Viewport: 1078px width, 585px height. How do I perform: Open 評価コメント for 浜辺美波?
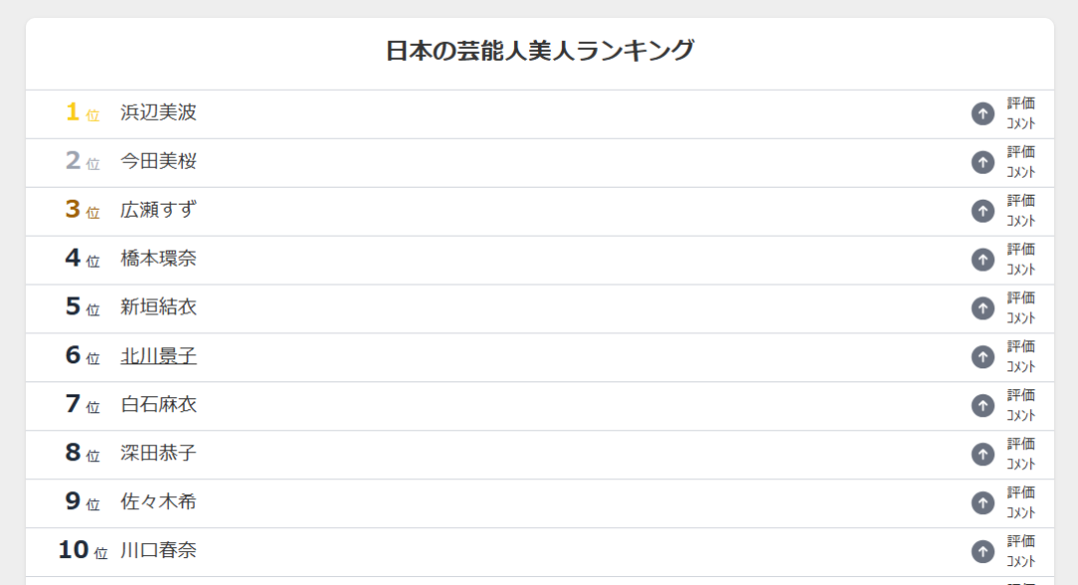pyautogui.click(x=1021, y=114)
